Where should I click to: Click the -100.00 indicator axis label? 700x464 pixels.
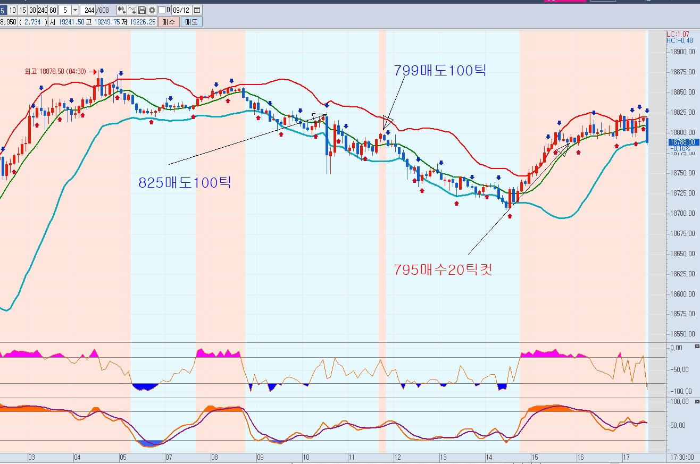pyautogui.click(x=681, y=392)
